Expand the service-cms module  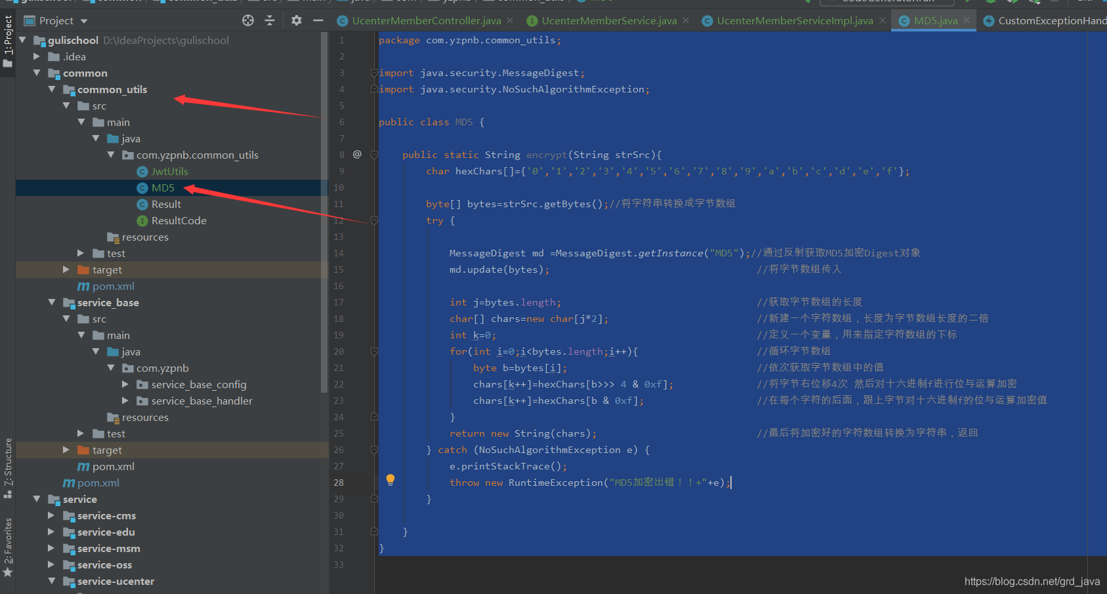52,515
